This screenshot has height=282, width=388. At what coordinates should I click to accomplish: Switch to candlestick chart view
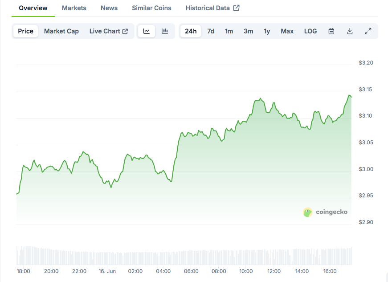tap(165, 31)
